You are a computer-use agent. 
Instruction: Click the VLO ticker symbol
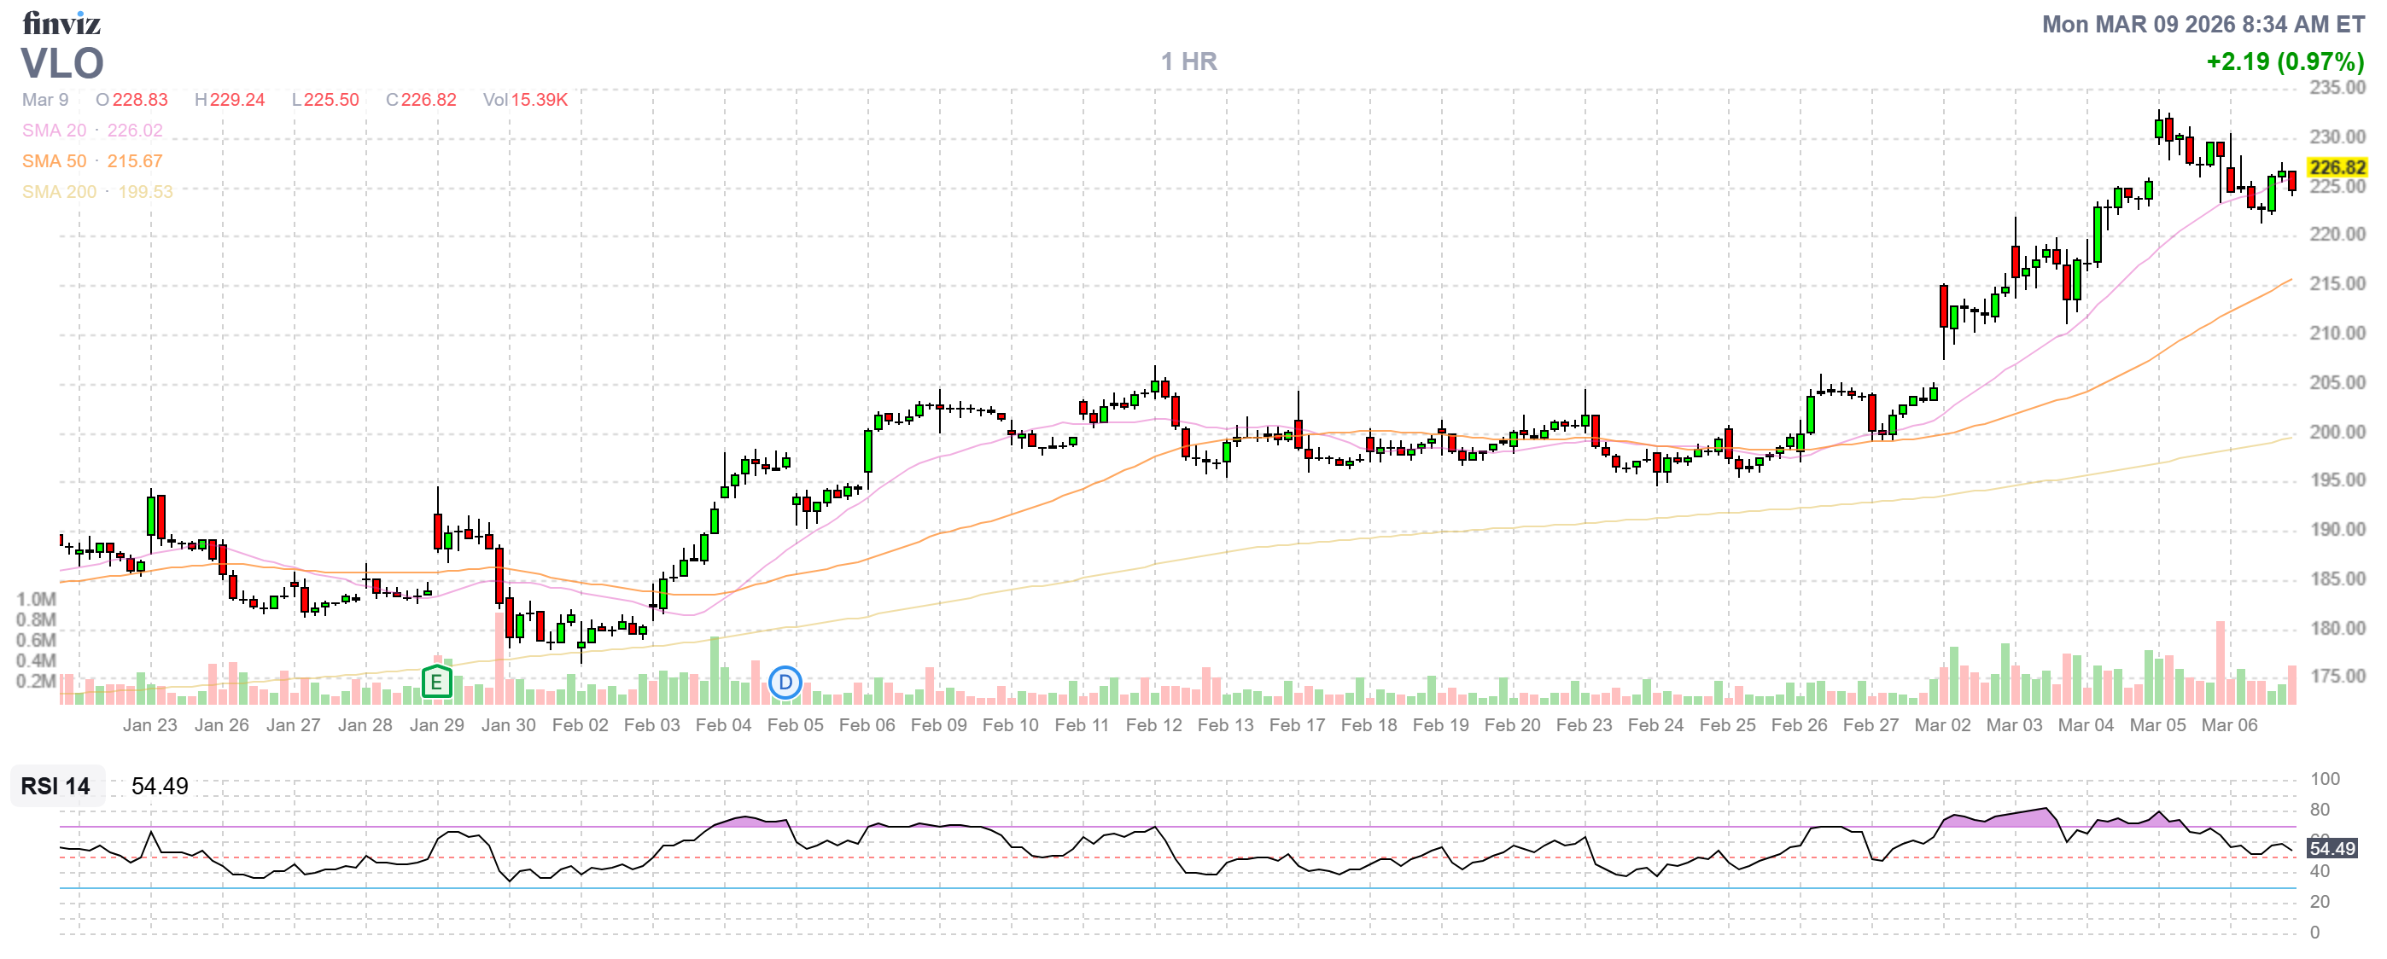pos(62,64)
